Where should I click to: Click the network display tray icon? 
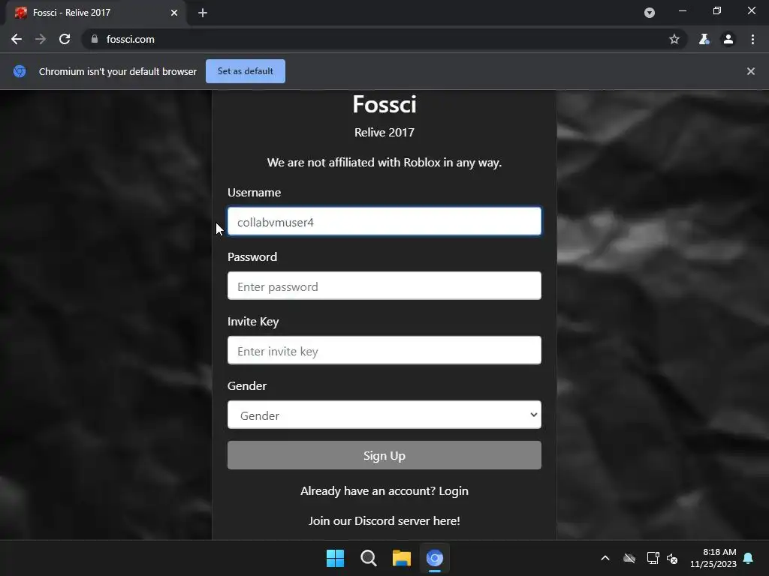(653, 558)
